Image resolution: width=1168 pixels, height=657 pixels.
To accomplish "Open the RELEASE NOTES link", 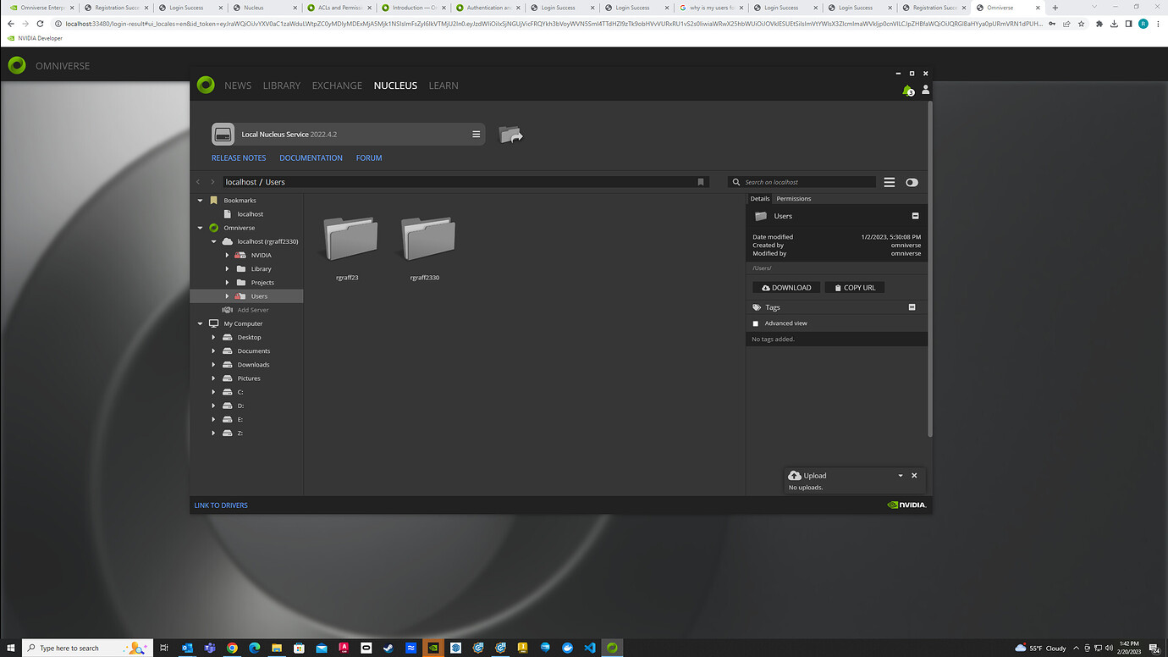I will point(239,157).
